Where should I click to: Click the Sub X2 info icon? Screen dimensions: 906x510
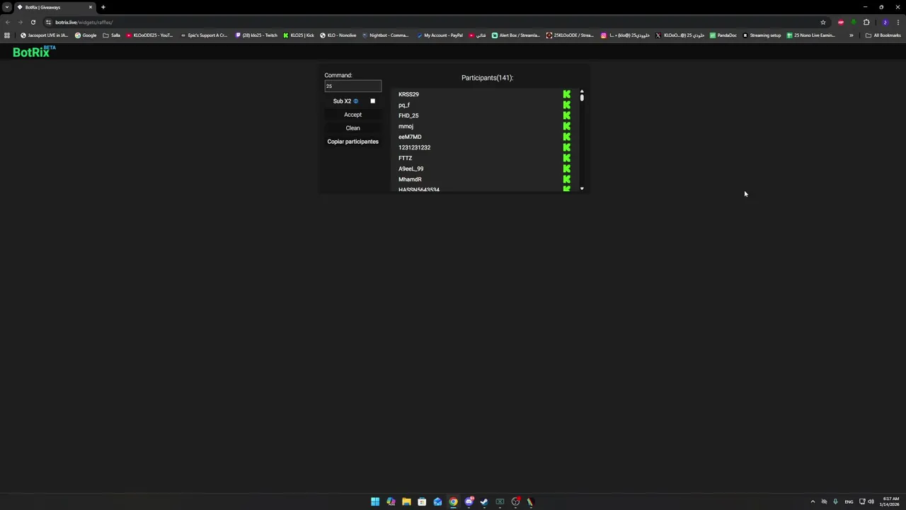(x=356, y=101)
